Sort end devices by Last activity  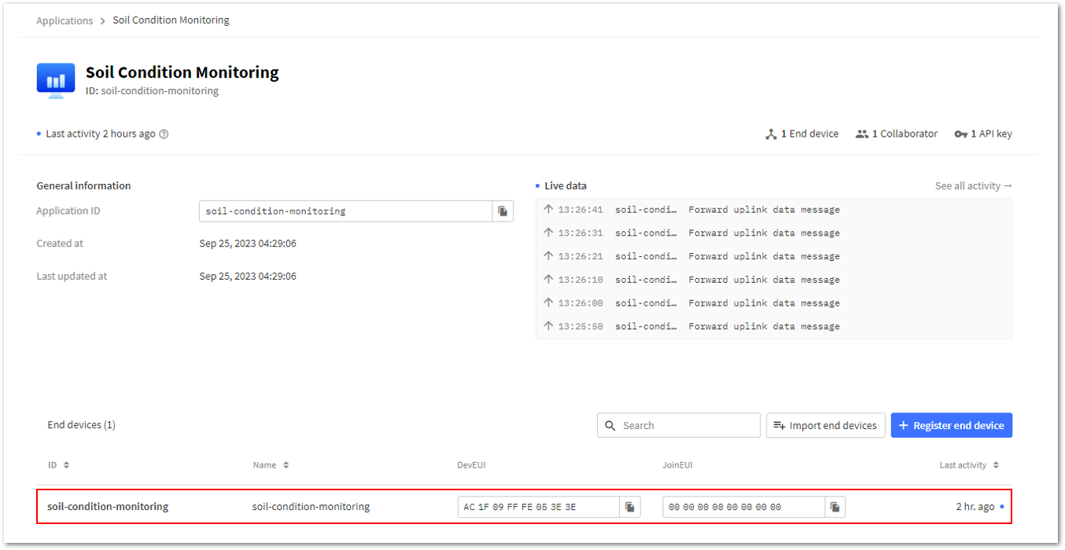pos(969,465)
